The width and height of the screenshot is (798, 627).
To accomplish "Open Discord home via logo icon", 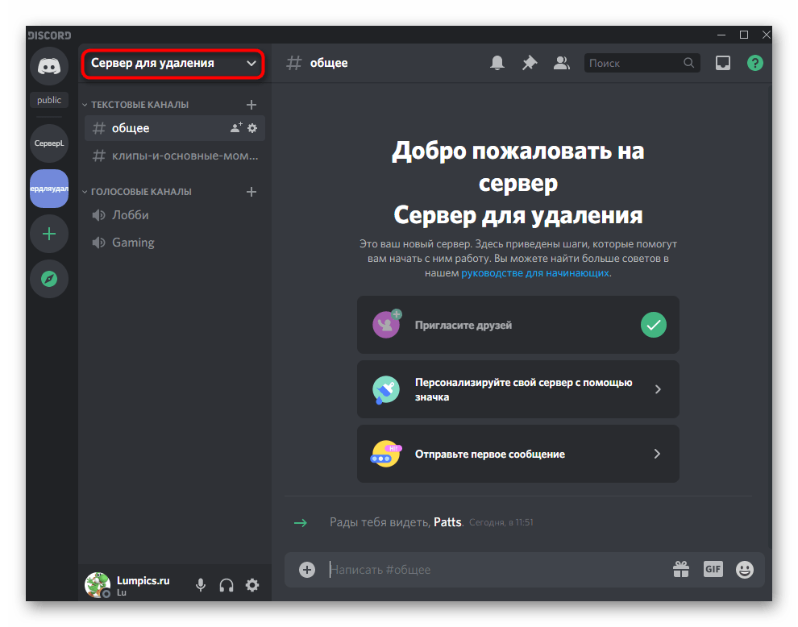I will pyautogui.click(x=49, y=66).
